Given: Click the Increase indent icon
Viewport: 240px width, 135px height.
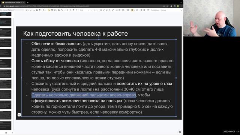Looking at the screenshot, I should coord(144,10).
